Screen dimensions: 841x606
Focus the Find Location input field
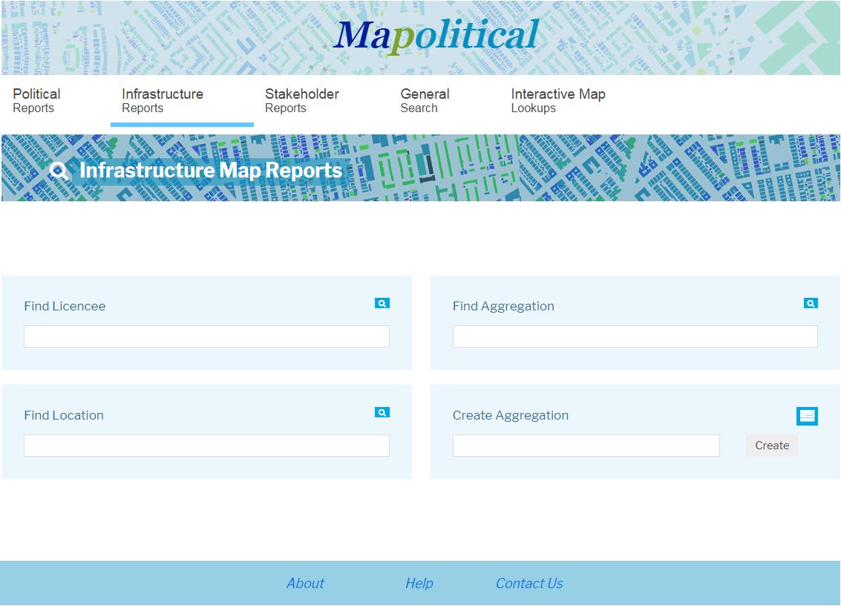click(206, 446)
